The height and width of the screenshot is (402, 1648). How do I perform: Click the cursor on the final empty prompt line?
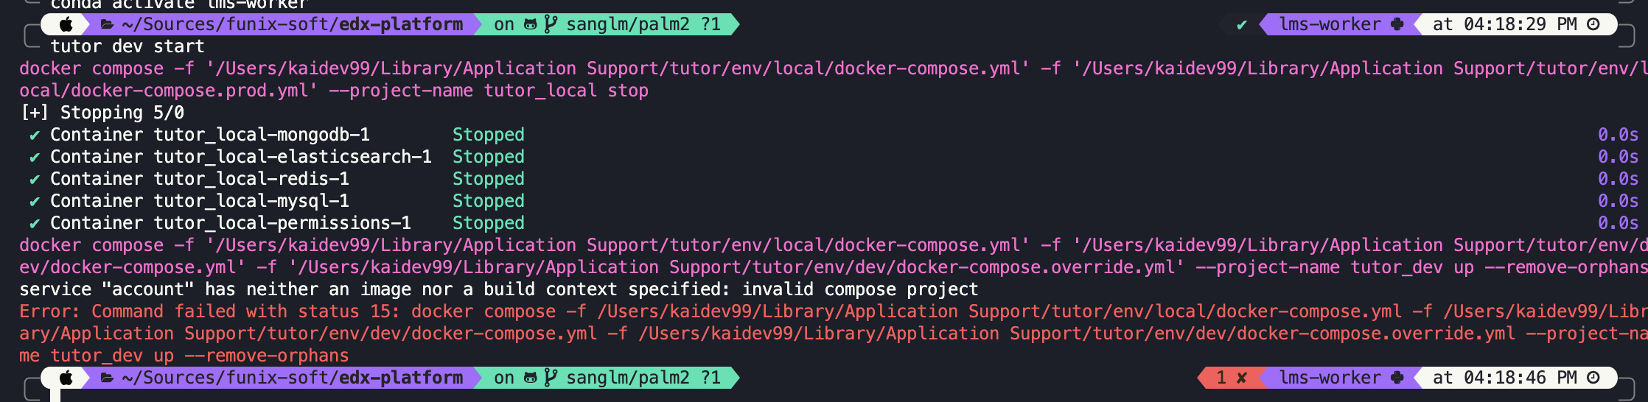55,395
